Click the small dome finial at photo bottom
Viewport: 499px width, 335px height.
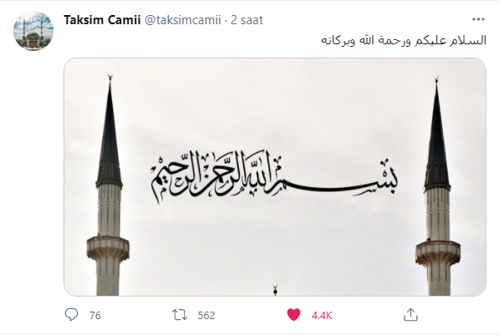(275, 288)
